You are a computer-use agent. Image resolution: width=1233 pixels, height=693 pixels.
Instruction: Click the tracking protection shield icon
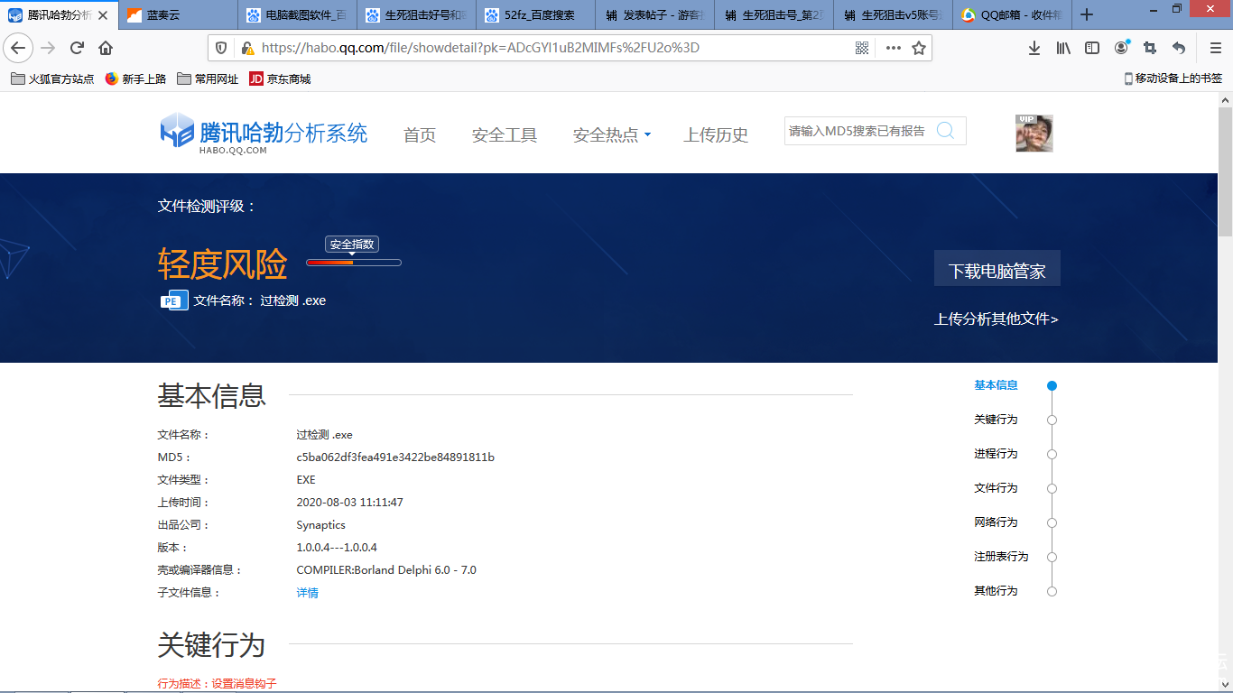[221, 48]
